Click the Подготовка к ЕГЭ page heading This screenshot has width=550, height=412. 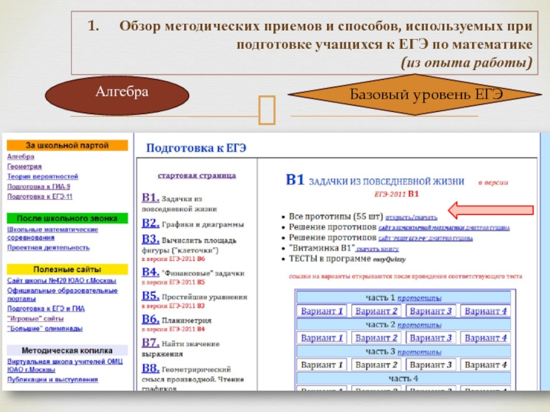point(196,148)
